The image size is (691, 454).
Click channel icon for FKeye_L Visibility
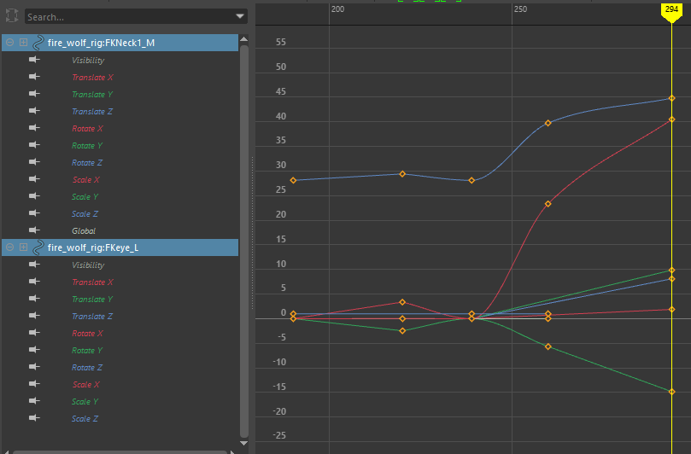[x=34, y=265]
